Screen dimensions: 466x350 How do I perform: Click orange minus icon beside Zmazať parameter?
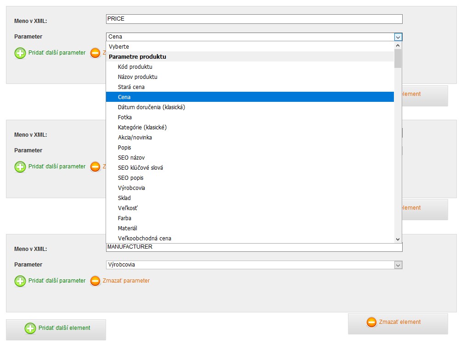95,281
